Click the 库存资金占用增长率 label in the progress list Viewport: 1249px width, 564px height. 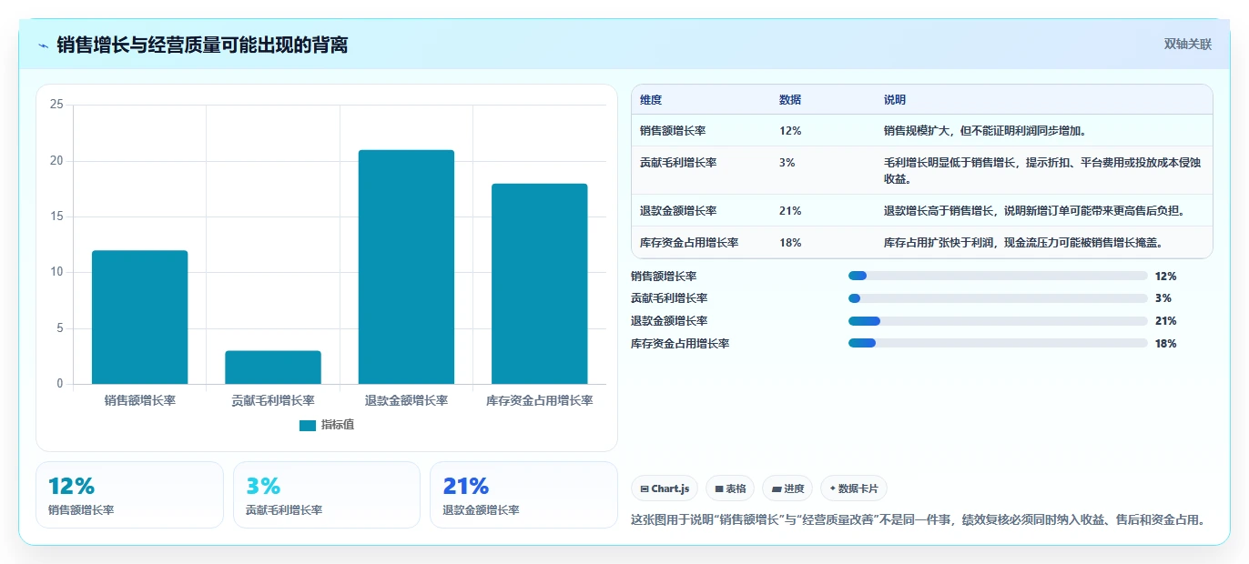[680, 344]
